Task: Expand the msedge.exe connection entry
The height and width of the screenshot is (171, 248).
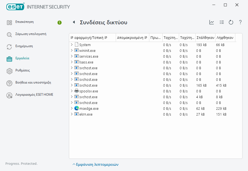Action: [x=72, y=108]
